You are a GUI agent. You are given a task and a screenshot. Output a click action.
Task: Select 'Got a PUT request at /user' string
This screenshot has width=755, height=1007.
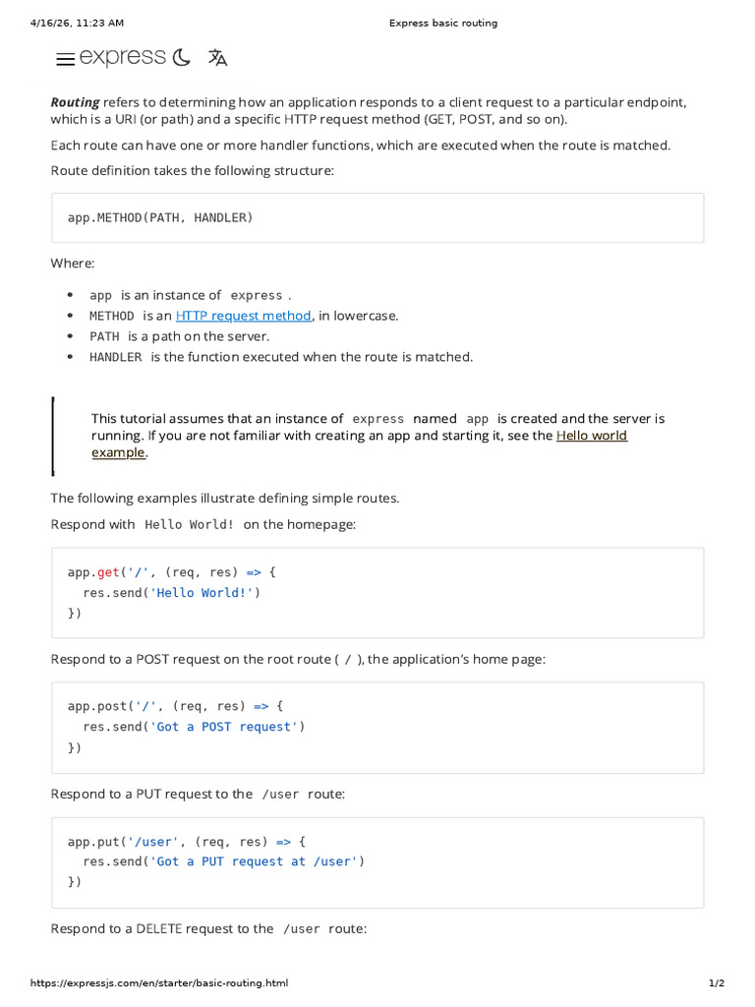click(253, 861)
